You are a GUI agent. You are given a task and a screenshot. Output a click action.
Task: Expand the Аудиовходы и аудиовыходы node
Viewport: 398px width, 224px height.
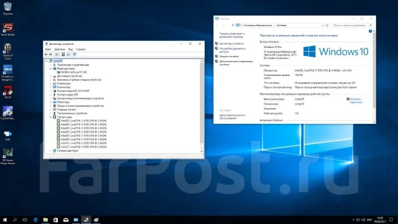50,65
